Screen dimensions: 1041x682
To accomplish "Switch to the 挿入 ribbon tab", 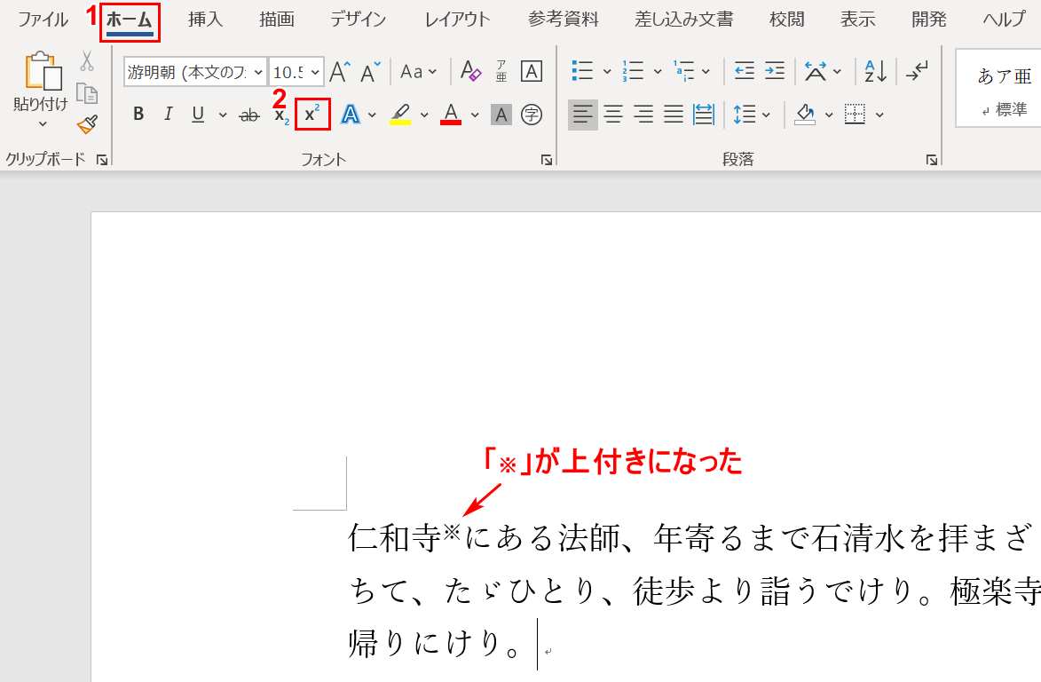I will (204, 19).
